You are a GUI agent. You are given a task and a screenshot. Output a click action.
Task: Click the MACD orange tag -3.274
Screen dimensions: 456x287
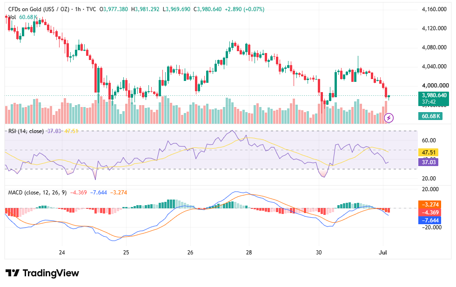coord(429,204)
